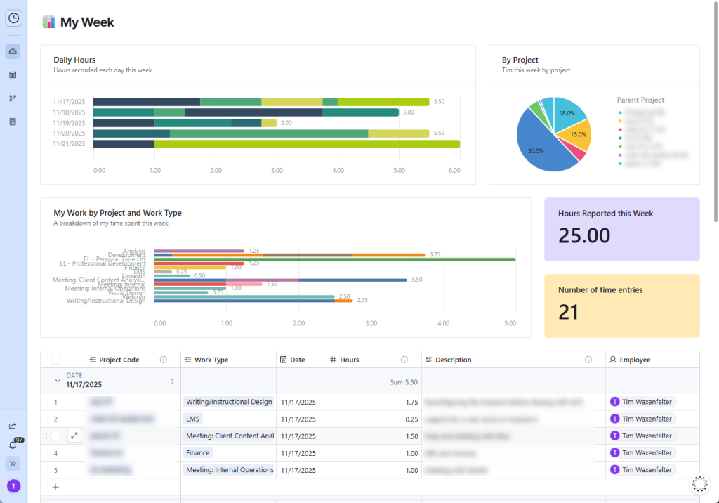The height and width of the screenshot is (503, 719).
Task: Click the yellow Parent Project legend dot
Action: (621, 121)
